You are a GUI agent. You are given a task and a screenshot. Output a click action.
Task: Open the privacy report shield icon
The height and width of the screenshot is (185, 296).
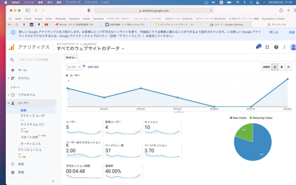[x=89, y=10]
